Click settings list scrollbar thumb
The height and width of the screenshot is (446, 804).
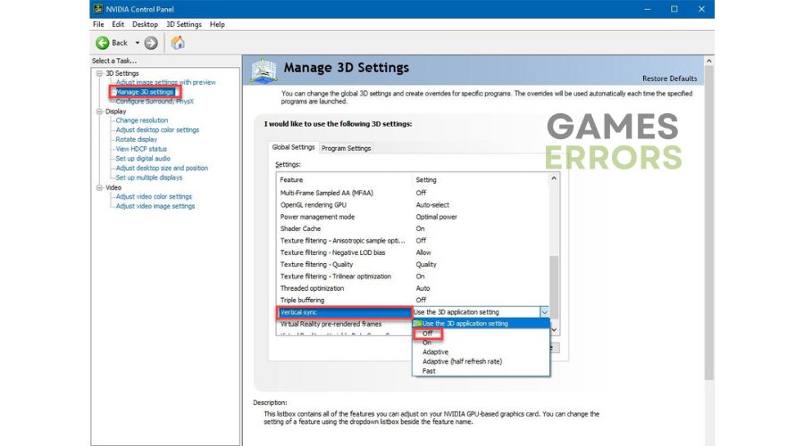(554, 286)
